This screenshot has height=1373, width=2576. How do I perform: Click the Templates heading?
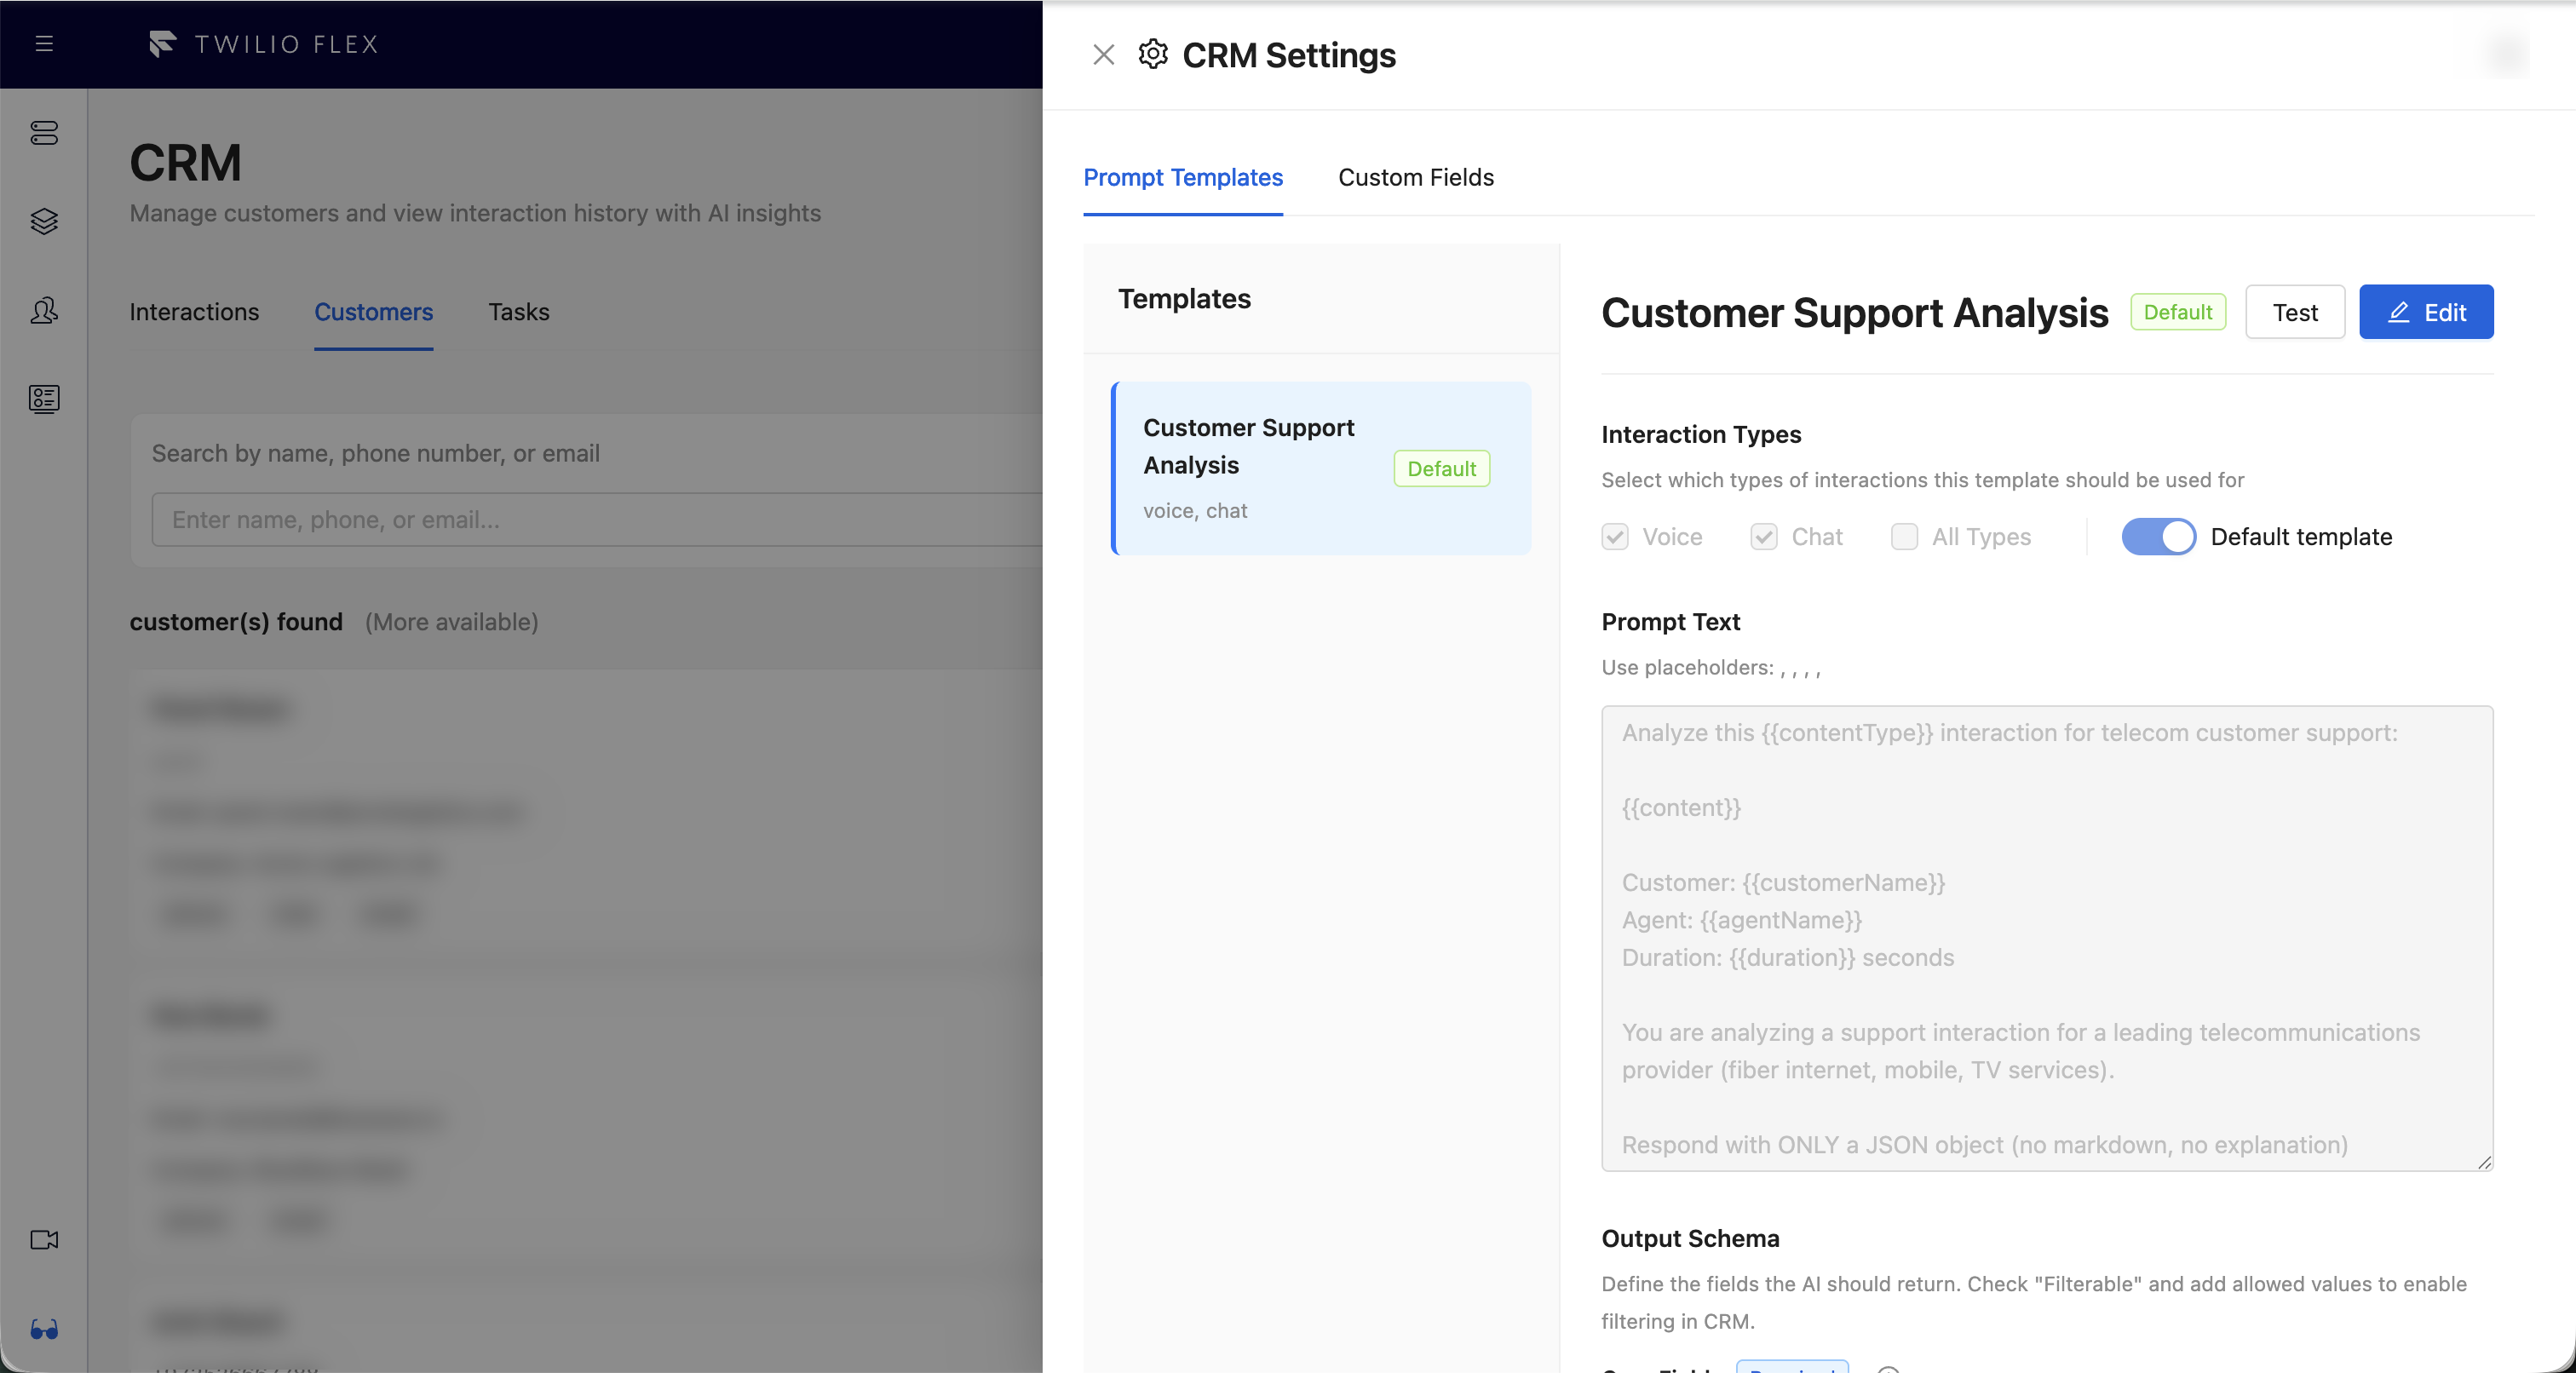coord(1184,298)
